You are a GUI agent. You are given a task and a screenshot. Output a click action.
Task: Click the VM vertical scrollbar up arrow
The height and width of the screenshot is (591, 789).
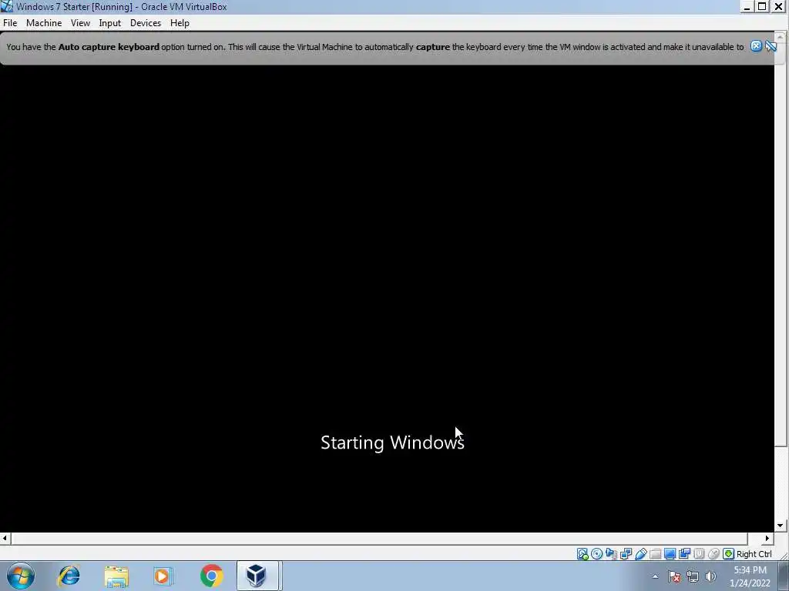coord(781,36)
